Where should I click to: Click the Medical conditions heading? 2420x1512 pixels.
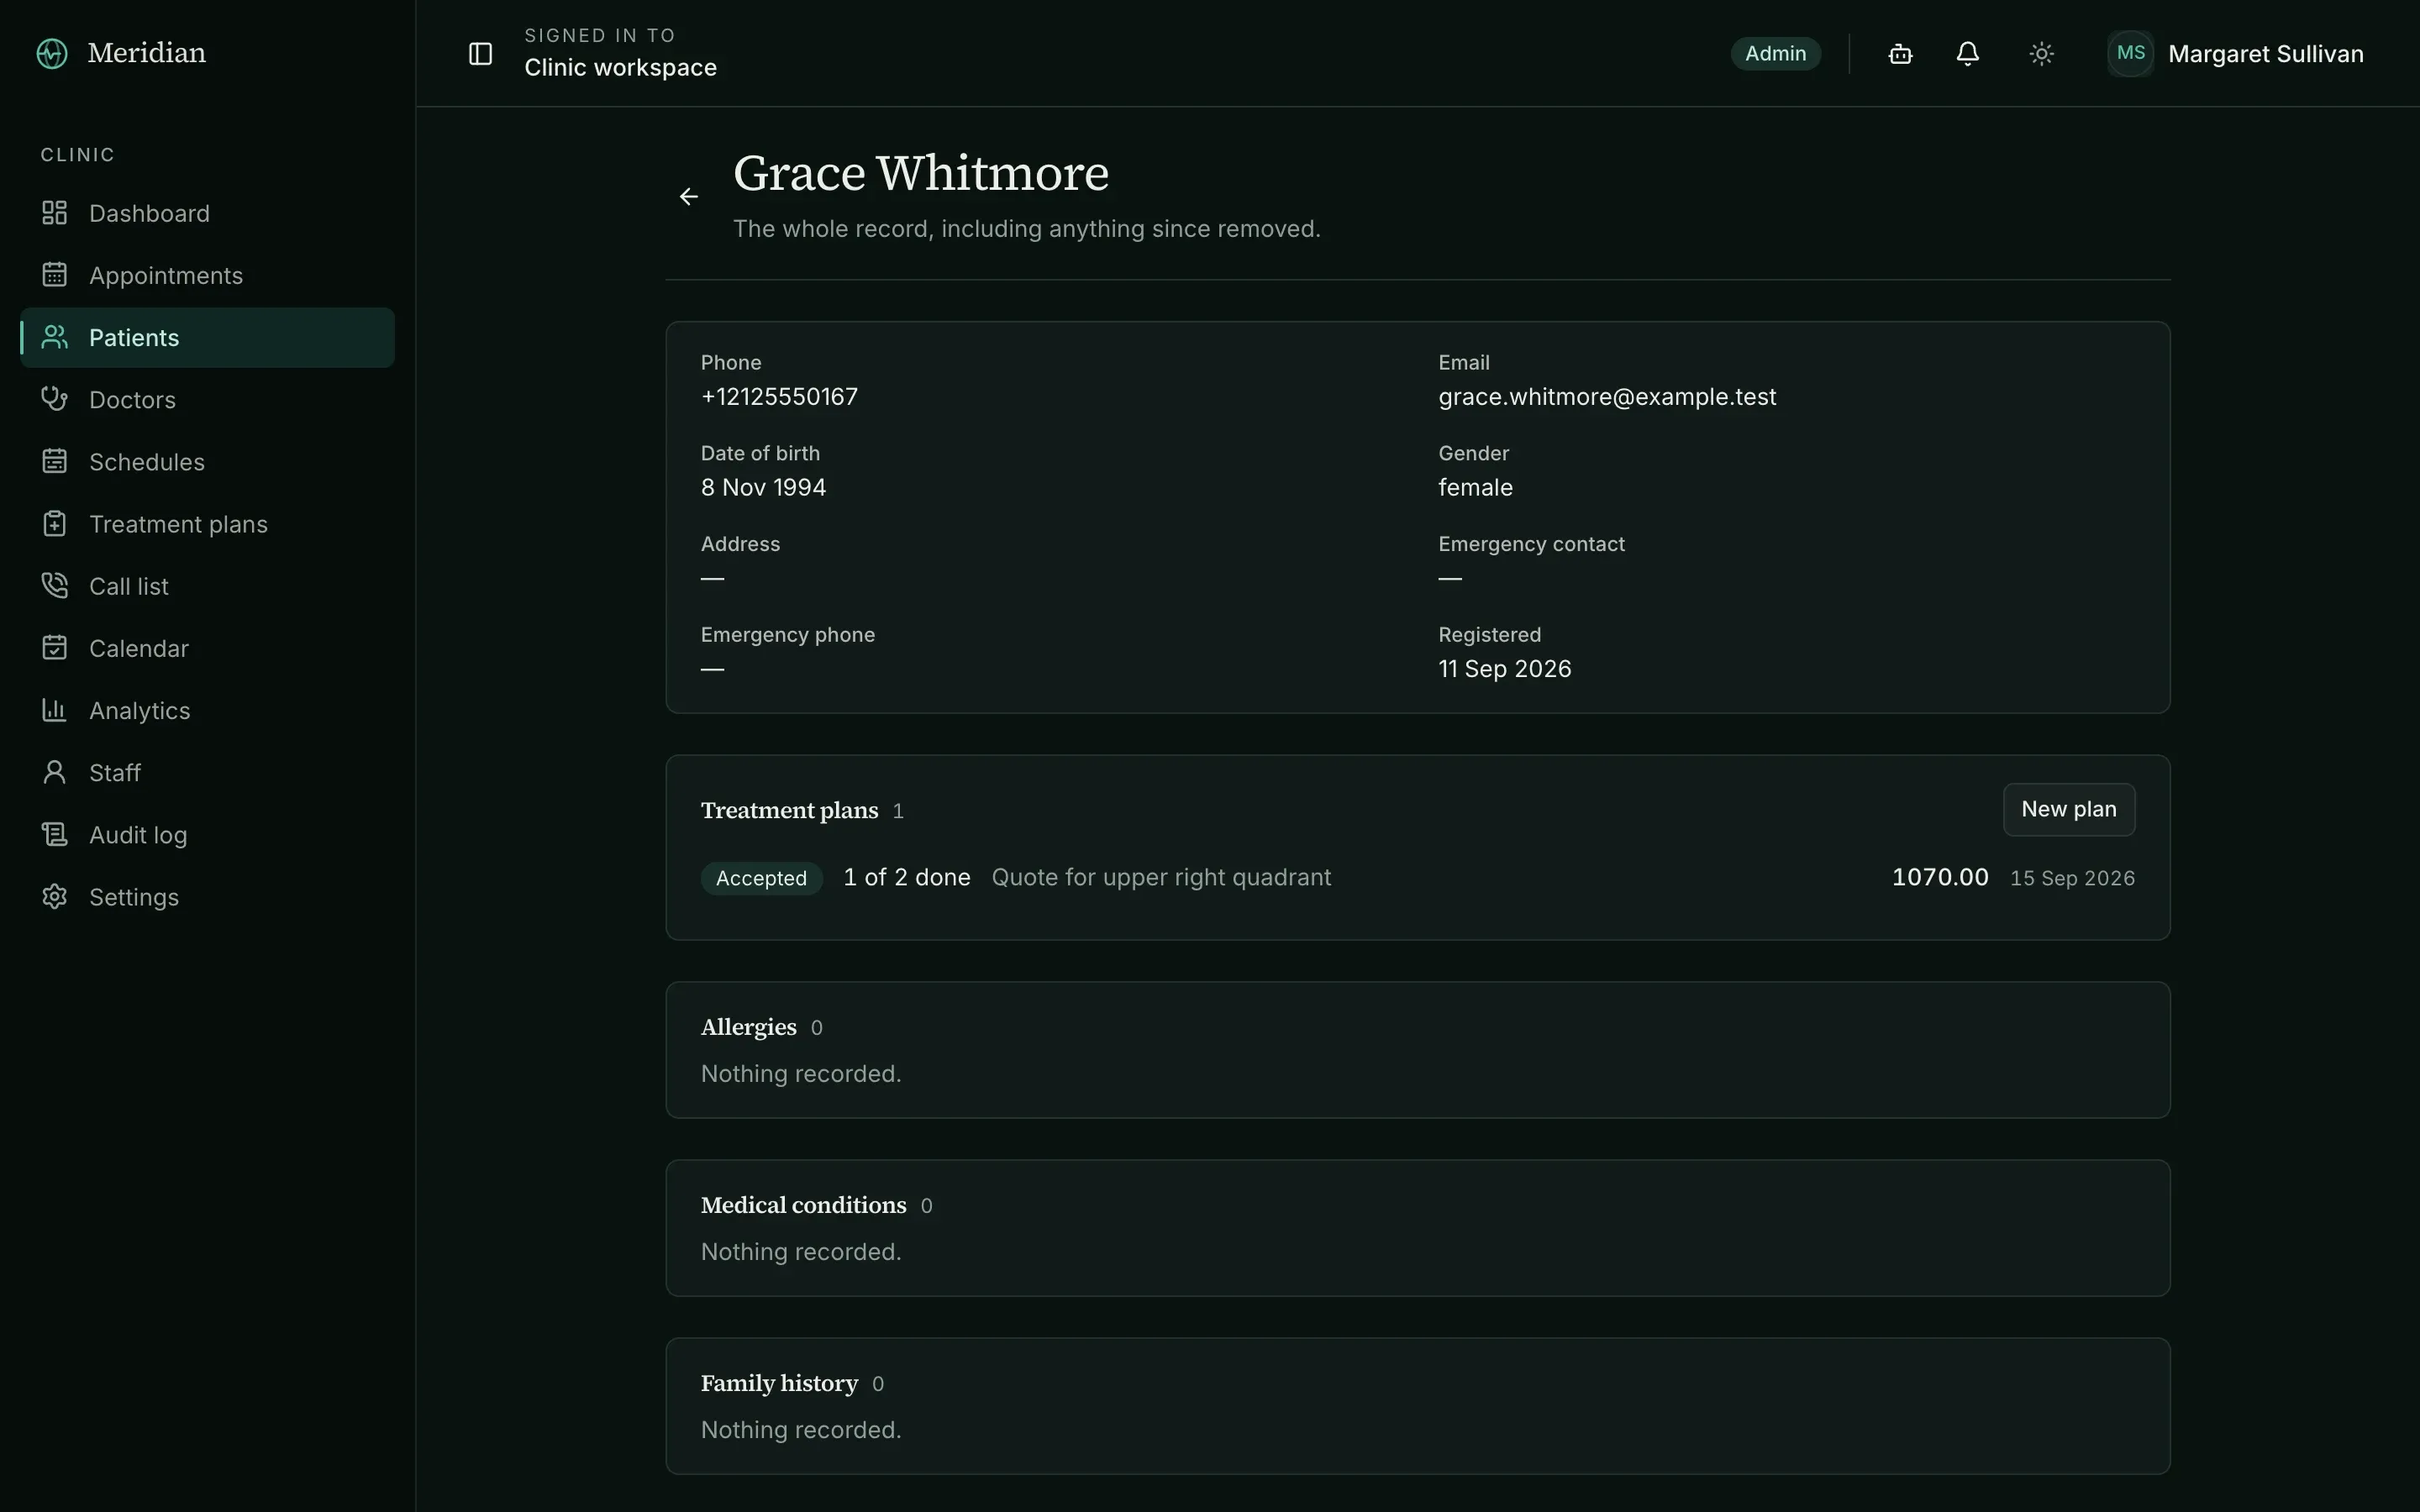(803, 1205)
